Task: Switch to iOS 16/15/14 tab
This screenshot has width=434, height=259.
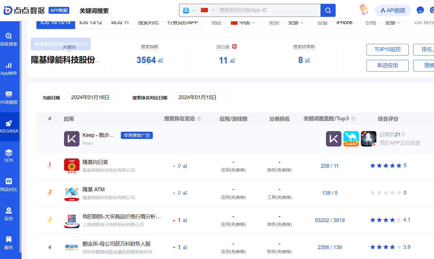Action: tap(56, 23)
